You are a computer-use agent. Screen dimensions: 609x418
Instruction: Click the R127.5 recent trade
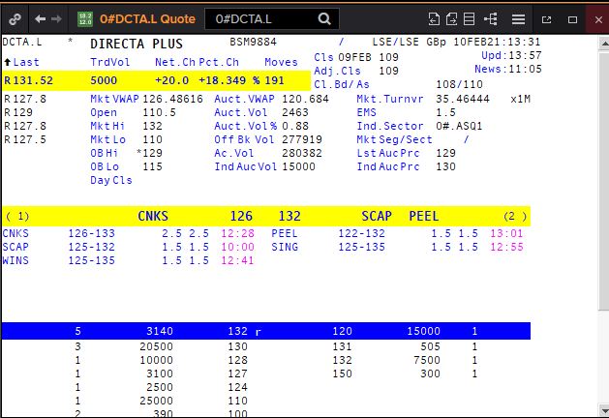[25, 139]
